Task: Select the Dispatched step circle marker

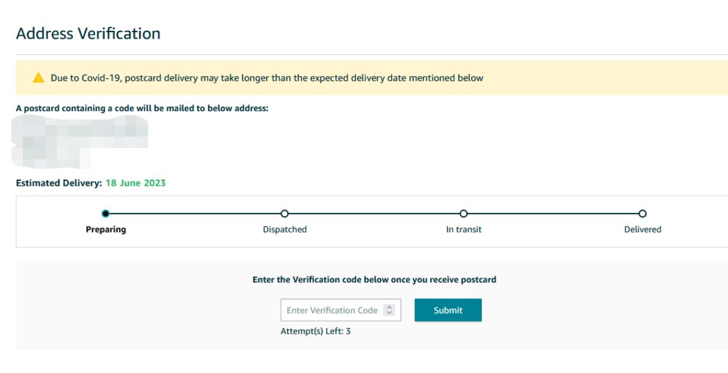Action: pos(285,214)
